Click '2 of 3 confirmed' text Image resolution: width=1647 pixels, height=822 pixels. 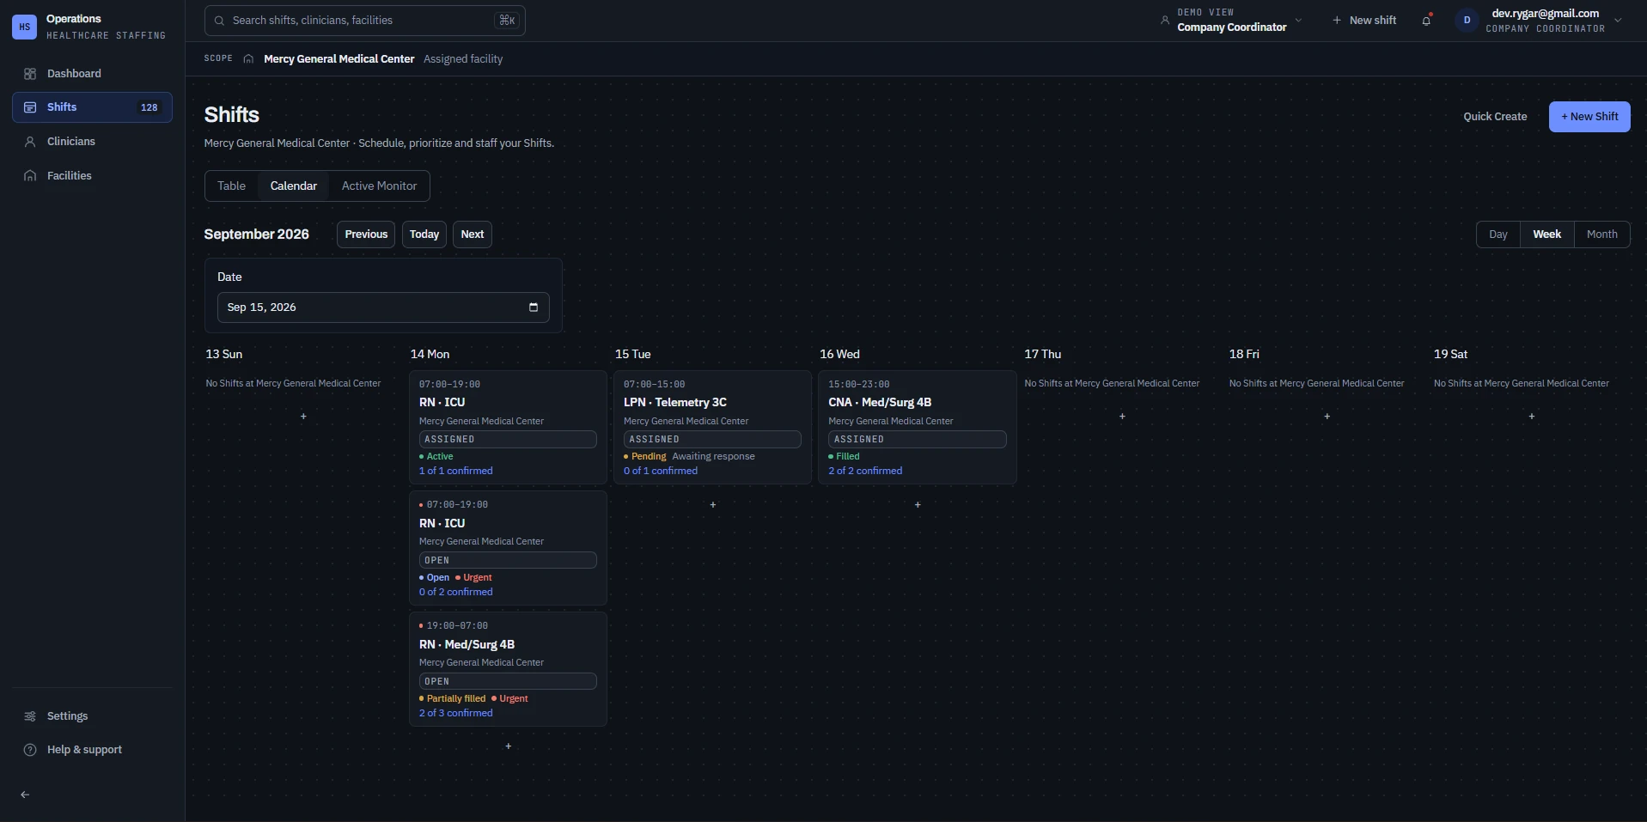tap(455, 714)
